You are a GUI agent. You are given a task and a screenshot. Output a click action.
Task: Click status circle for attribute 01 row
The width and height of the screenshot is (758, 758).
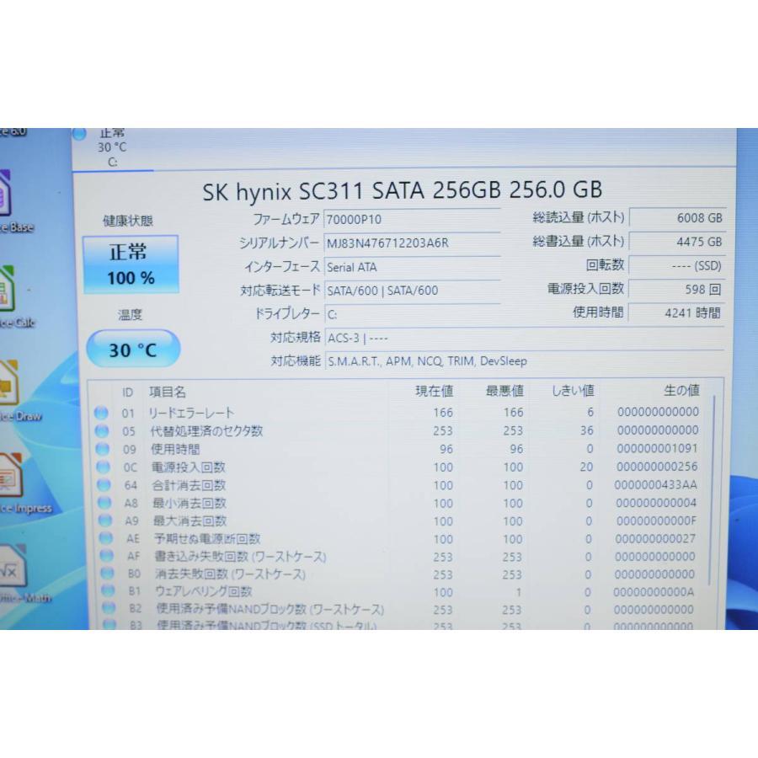[102, 413]
